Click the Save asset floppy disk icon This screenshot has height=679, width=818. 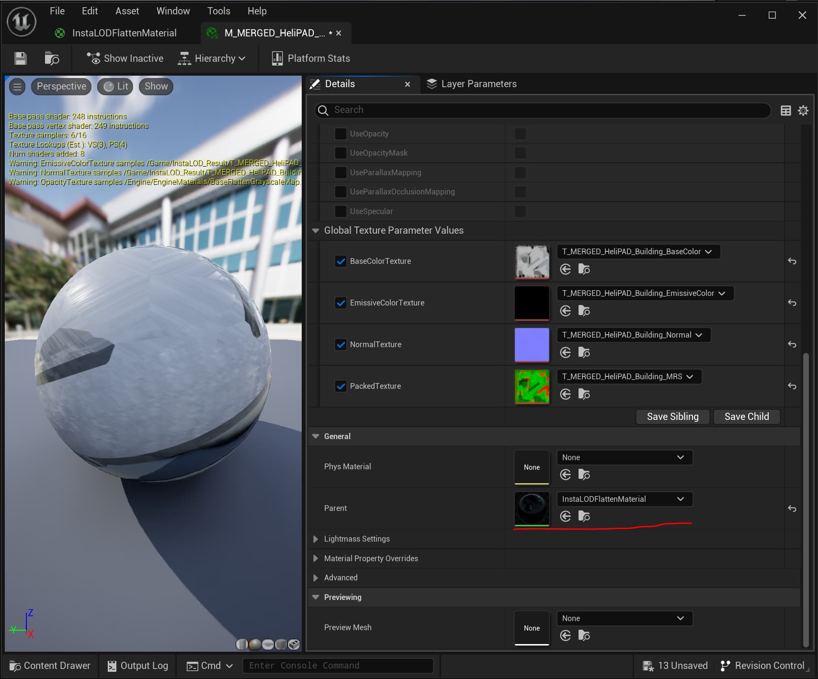coord(20,58)
